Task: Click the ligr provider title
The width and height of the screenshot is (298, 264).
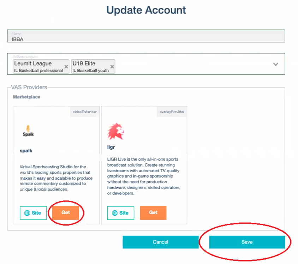Action: click(x=111, y=147)
